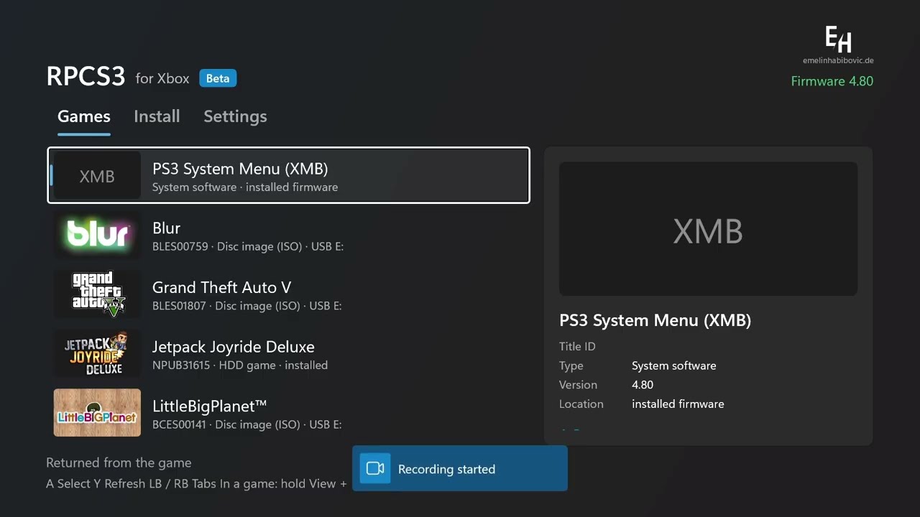
Task: Click 'System software · installed firmware' subtitle
Action: 245,187
